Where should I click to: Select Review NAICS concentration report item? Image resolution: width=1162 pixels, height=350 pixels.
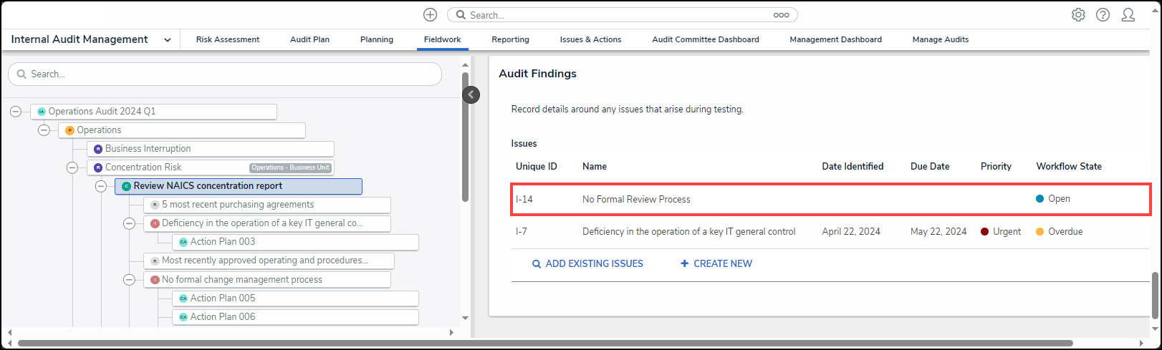pyautogui.click(x=208, y=186)
